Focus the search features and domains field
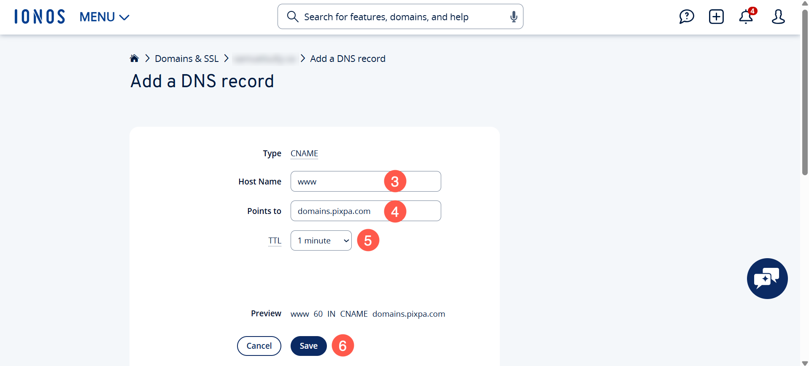The width and height of the screenshot is (809, 366). pyautogui.click(x=401, y=17)
